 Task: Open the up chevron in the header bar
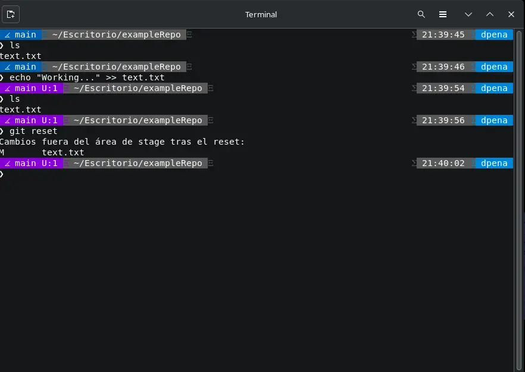point(489,14)
